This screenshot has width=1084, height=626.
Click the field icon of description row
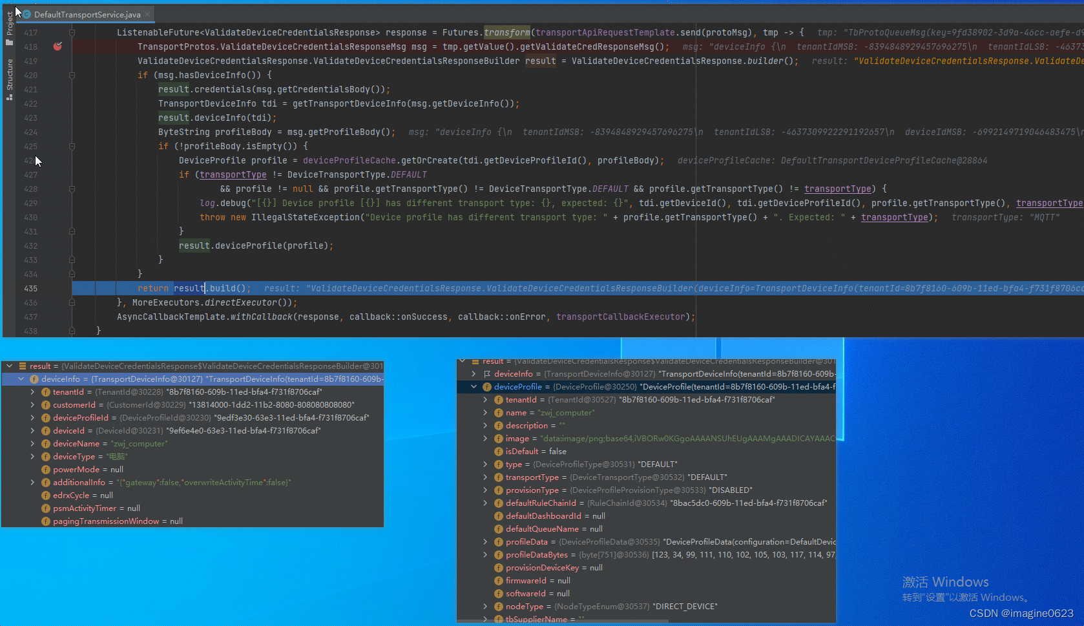[x=499, y=426]
